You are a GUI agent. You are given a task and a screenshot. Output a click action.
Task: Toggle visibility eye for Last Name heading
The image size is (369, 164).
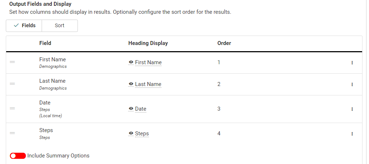click(131, 84)
